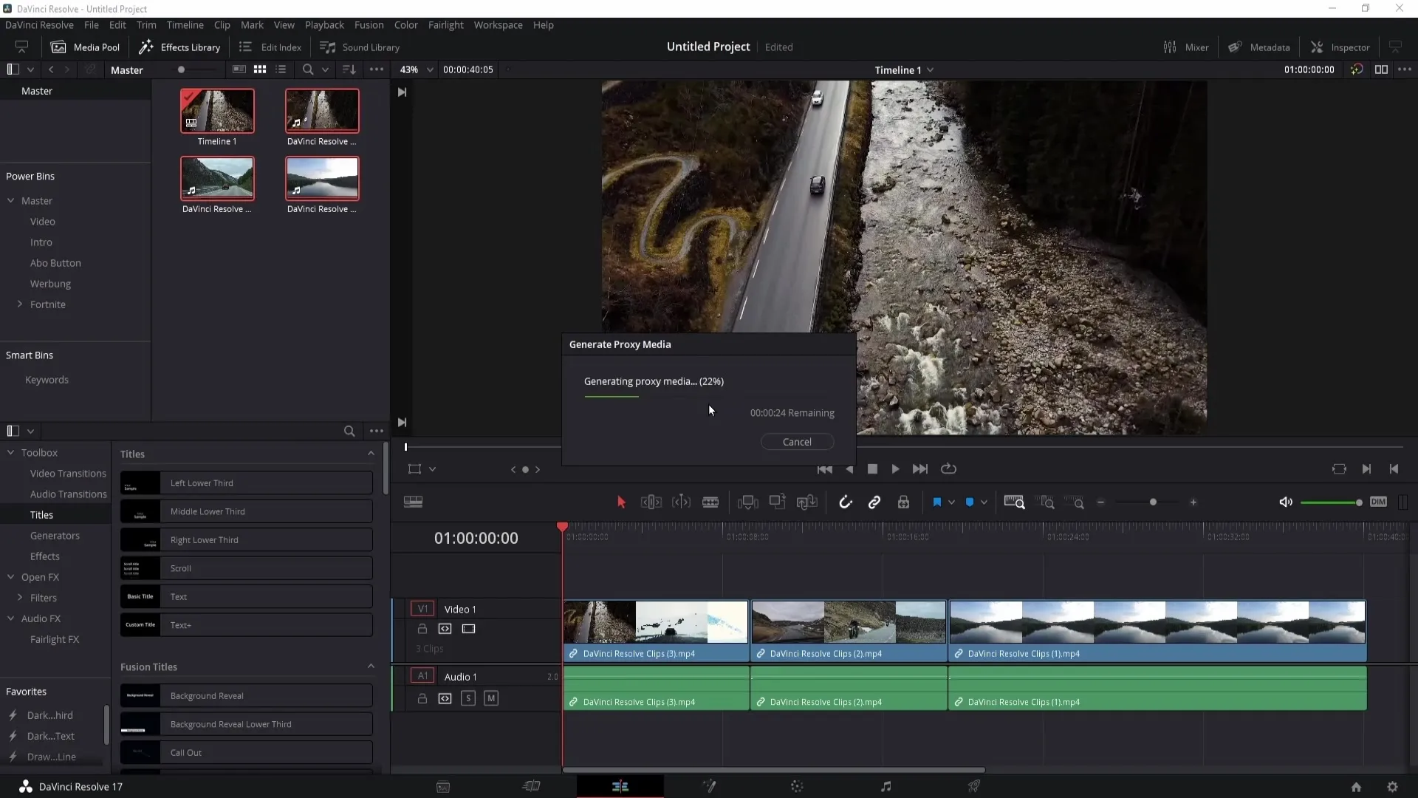Stop playback in viewer

click(x=872, y=469)
